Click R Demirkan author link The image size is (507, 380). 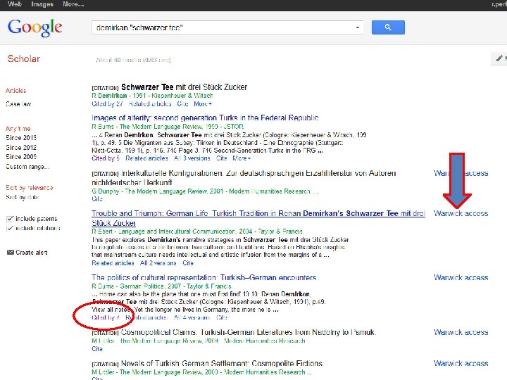tap(109, 96)
